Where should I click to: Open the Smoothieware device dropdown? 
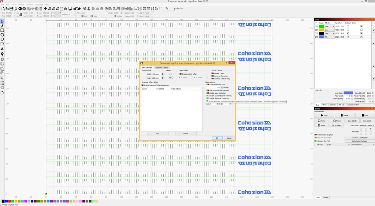[363, 145]
